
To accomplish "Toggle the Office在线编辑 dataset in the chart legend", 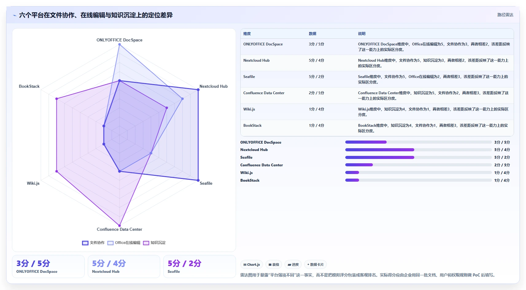I will pyautogui.click(x=124, y=243).
